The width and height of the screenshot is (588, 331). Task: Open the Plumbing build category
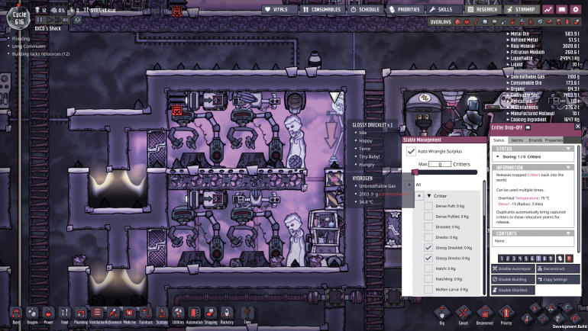(81, 313)
